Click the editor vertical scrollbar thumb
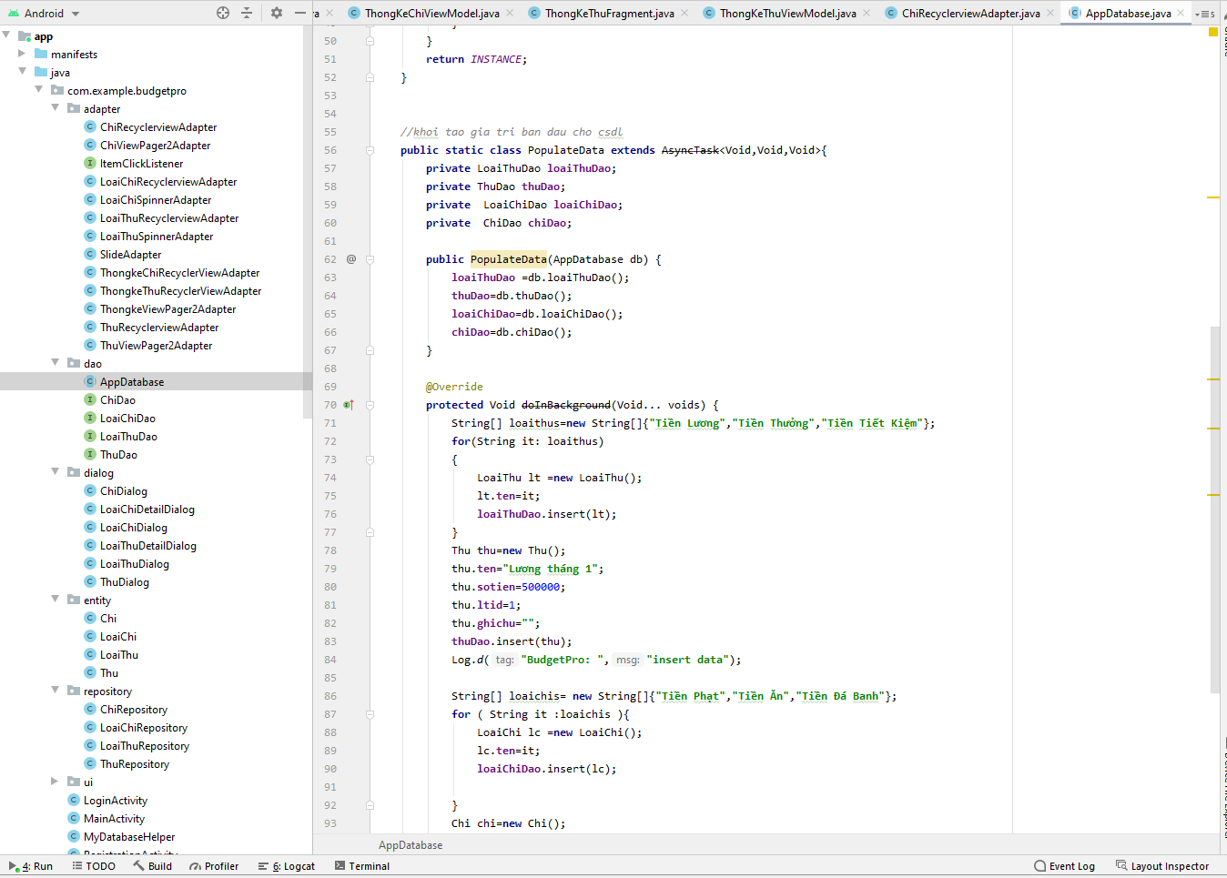1227x878 pixels. [x=1215, y=510]
